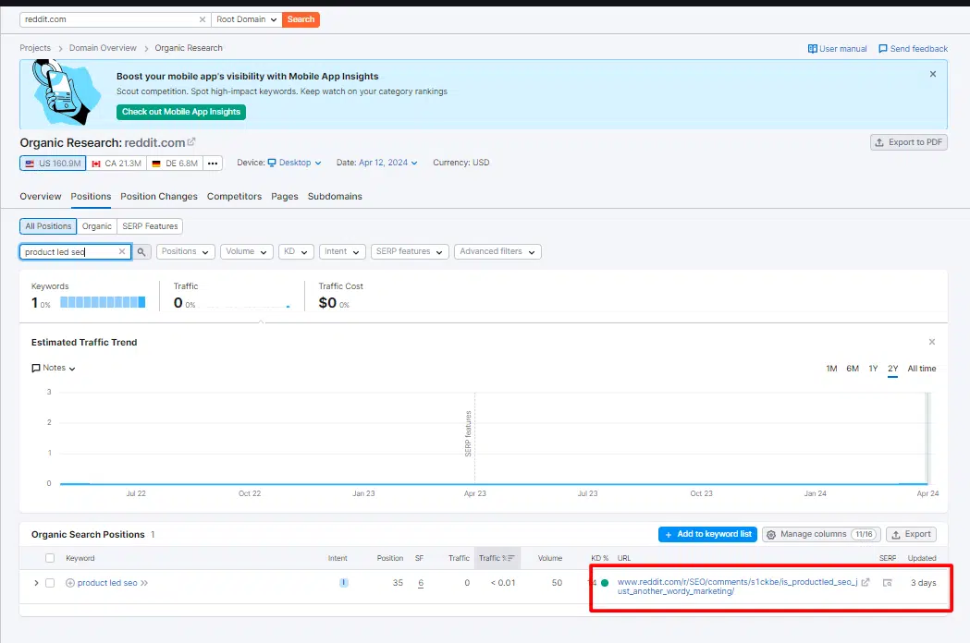Open the KD filter dropdown
Screen dimensions: 970x643
coord(296,251)
